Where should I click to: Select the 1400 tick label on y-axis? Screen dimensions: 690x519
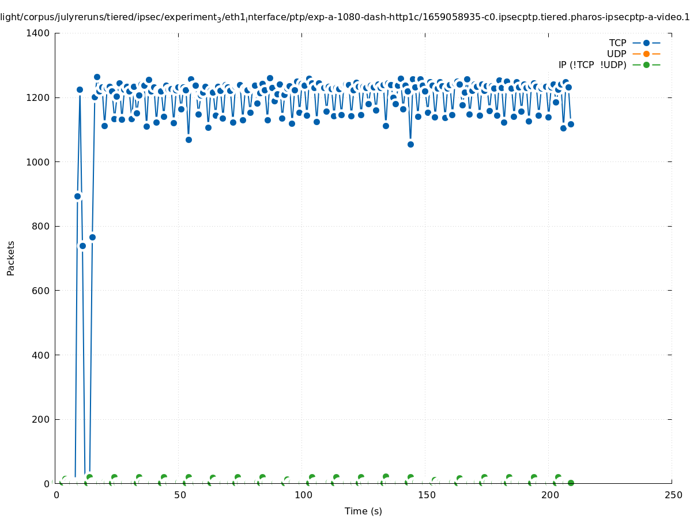38,33
